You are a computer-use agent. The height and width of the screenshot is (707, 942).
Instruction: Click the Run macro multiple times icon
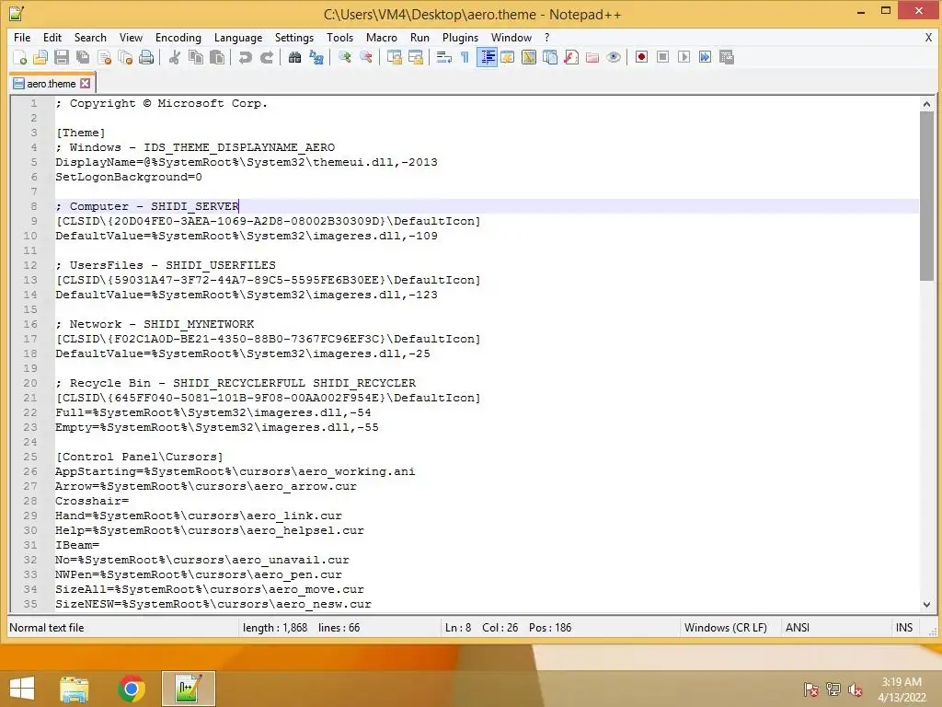(706, 57)
